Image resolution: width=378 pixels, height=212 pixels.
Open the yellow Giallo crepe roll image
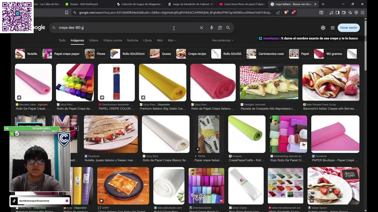(x=163, y=82)
